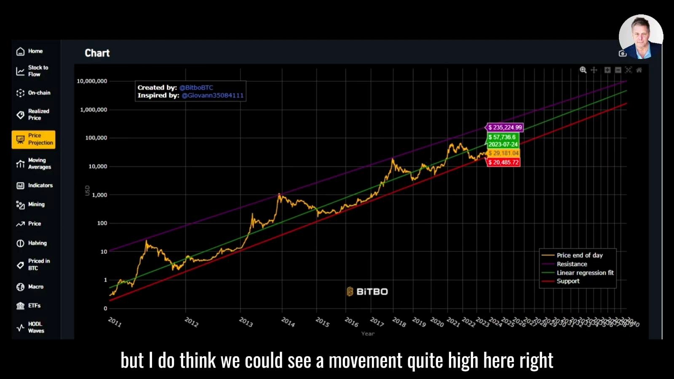Click the $ 20,485.72 support label
674x379 pixels.
(503, 162)
